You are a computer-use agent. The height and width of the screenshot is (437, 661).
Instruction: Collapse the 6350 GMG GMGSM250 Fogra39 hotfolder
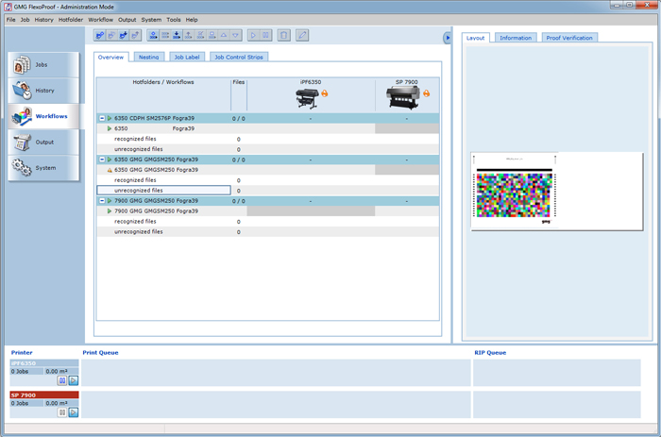[x=102, y=160]
